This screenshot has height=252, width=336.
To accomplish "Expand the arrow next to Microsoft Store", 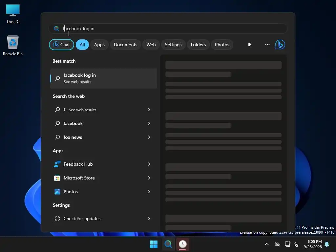I will (x=149, y=178).
